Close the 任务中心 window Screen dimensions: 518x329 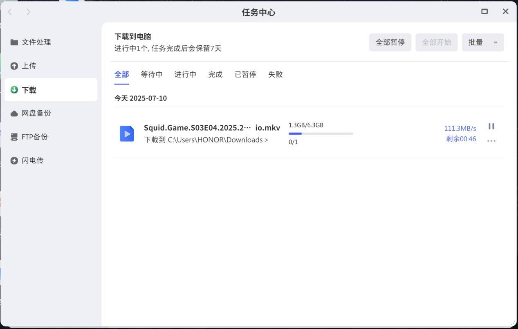pyautogui.click(x=506, y=11)
